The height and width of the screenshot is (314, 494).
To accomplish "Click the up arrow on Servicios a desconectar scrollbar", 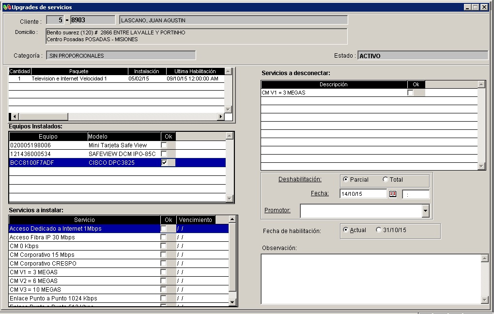I will [480, 83].
